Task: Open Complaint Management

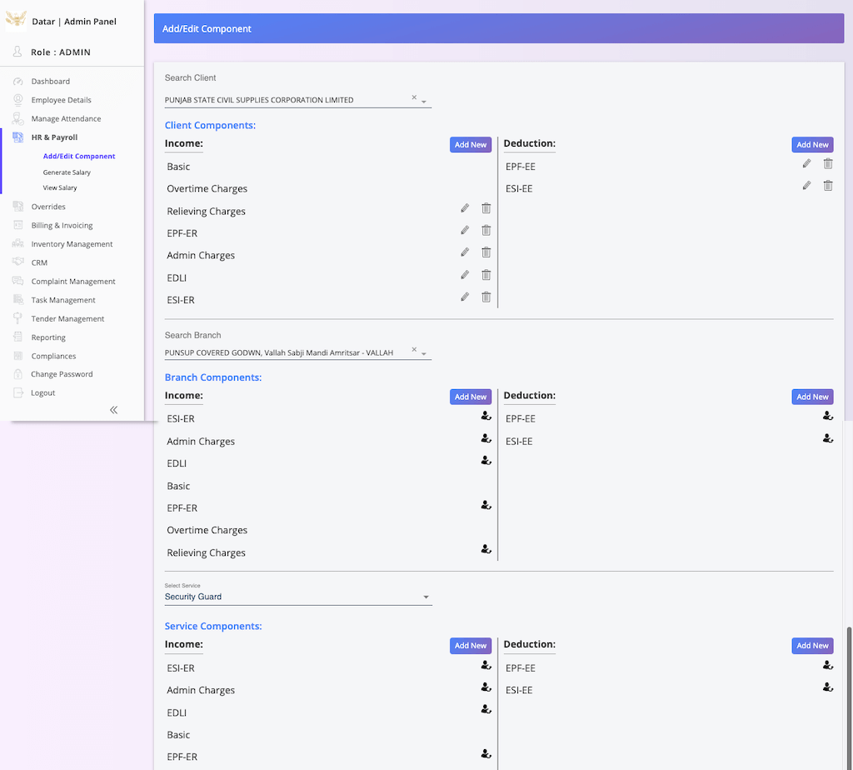Action: tap(73, 282)
